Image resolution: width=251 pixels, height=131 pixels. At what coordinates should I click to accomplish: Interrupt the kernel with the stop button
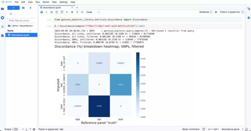click(x=72, y=12)
